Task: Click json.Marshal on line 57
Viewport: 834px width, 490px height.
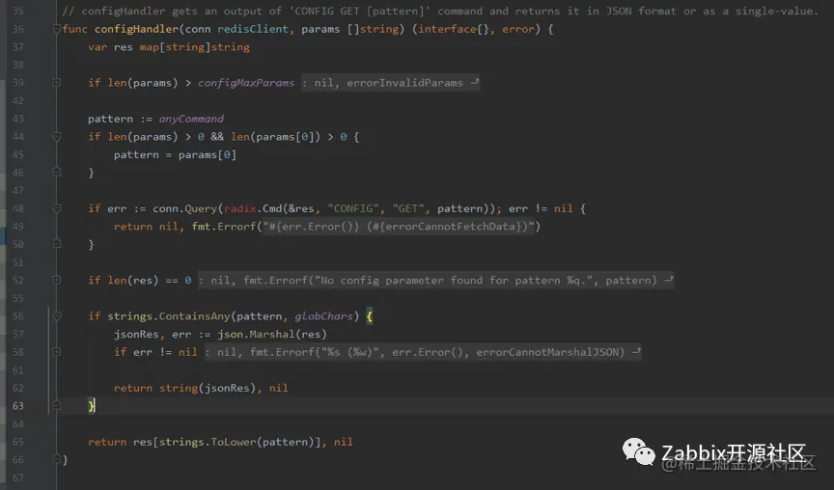Action: [x=256, y=335]
